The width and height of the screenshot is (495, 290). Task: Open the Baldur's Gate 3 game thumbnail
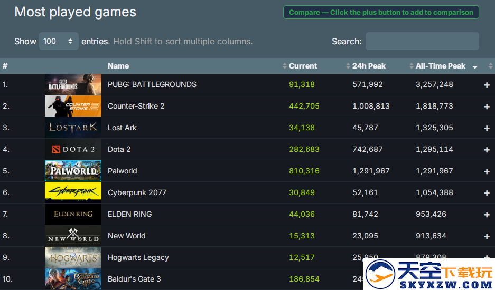click(73, 279)
